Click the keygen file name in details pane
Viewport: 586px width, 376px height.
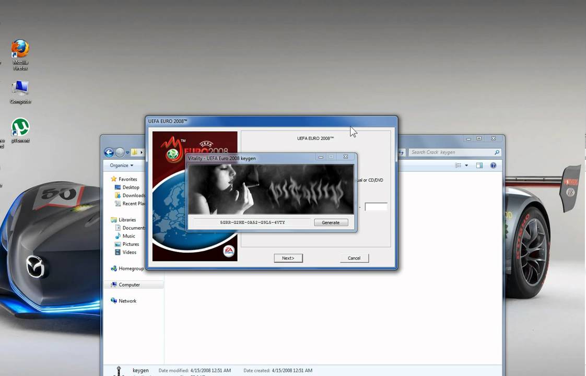click(x=140, y=370)
